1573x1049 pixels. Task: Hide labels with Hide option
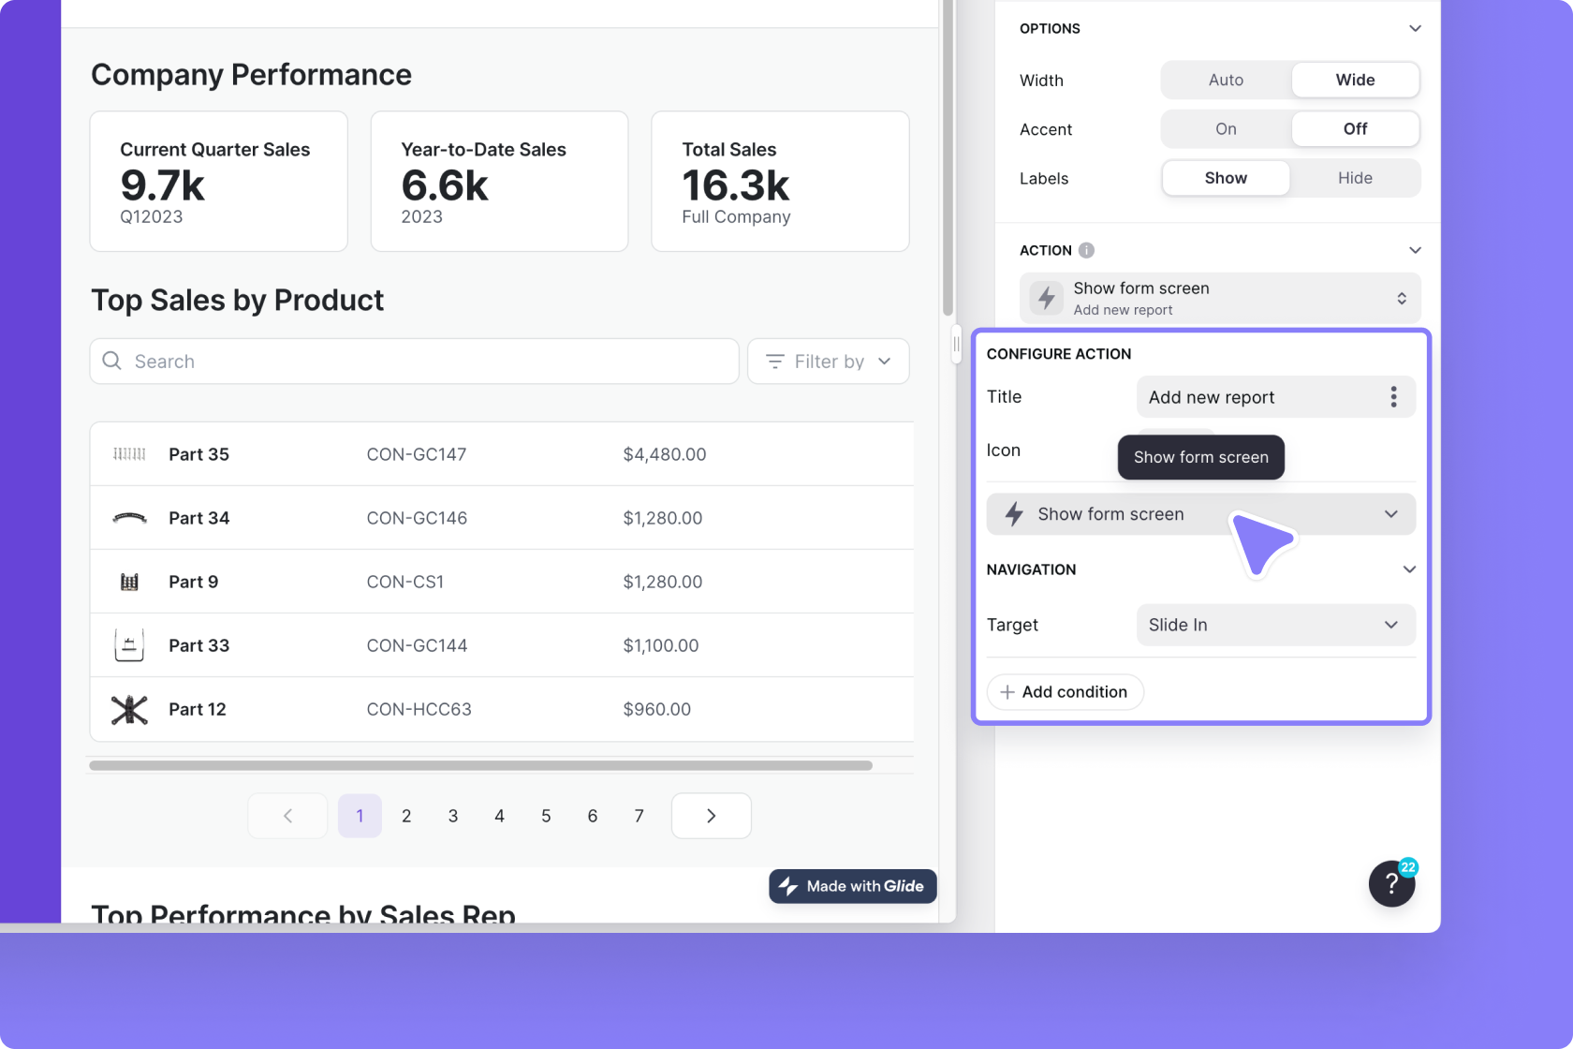(x=1354, y=178)
